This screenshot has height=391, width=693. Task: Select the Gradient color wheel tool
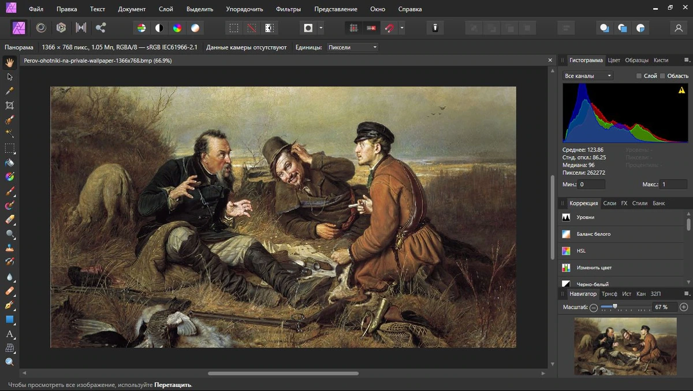pyautogui.click(x=9, y=176)
